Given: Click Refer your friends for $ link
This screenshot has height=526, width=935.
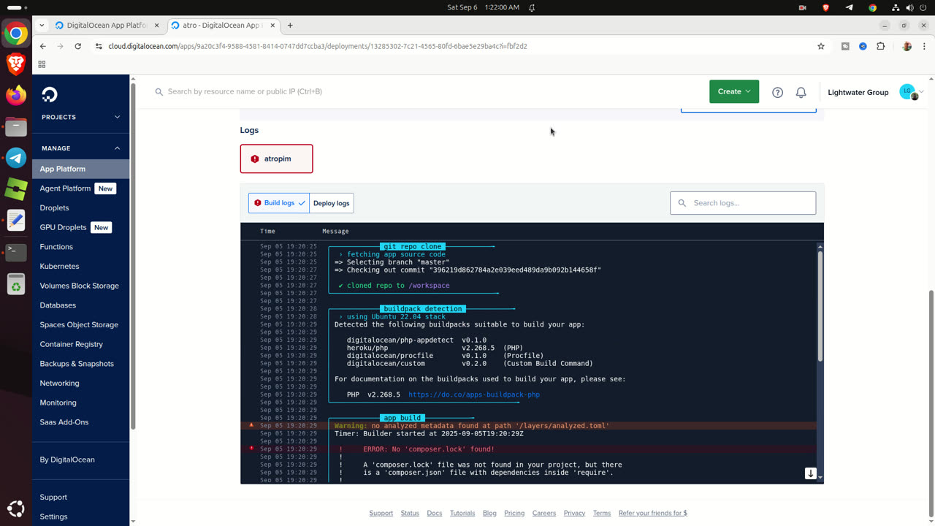Looking at the screenshot, I should point(653,513).
